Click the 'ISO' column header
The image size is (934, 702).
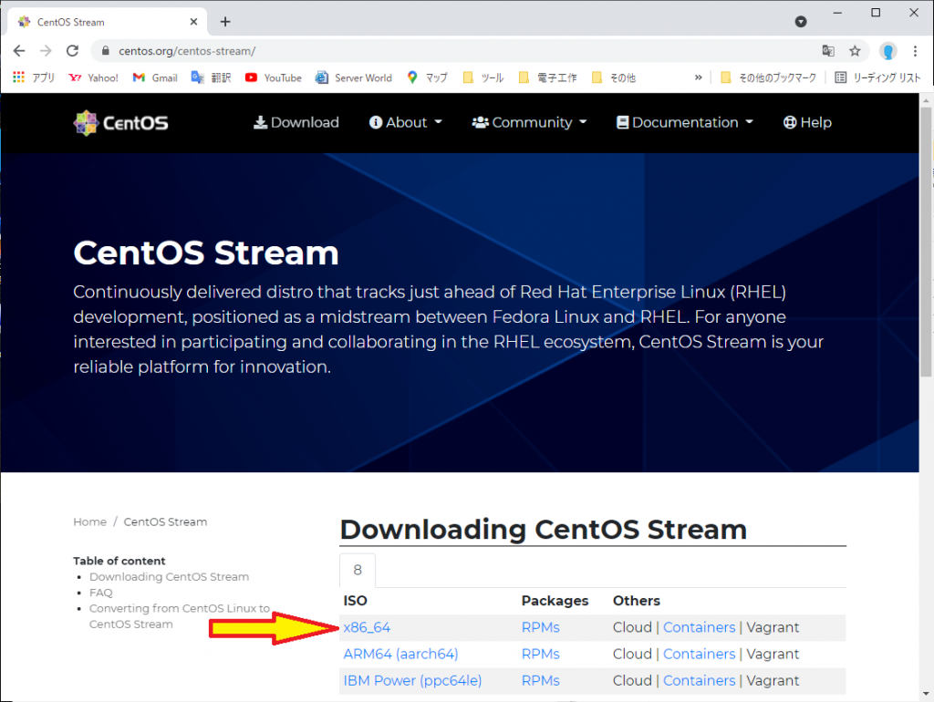[356, 601]
